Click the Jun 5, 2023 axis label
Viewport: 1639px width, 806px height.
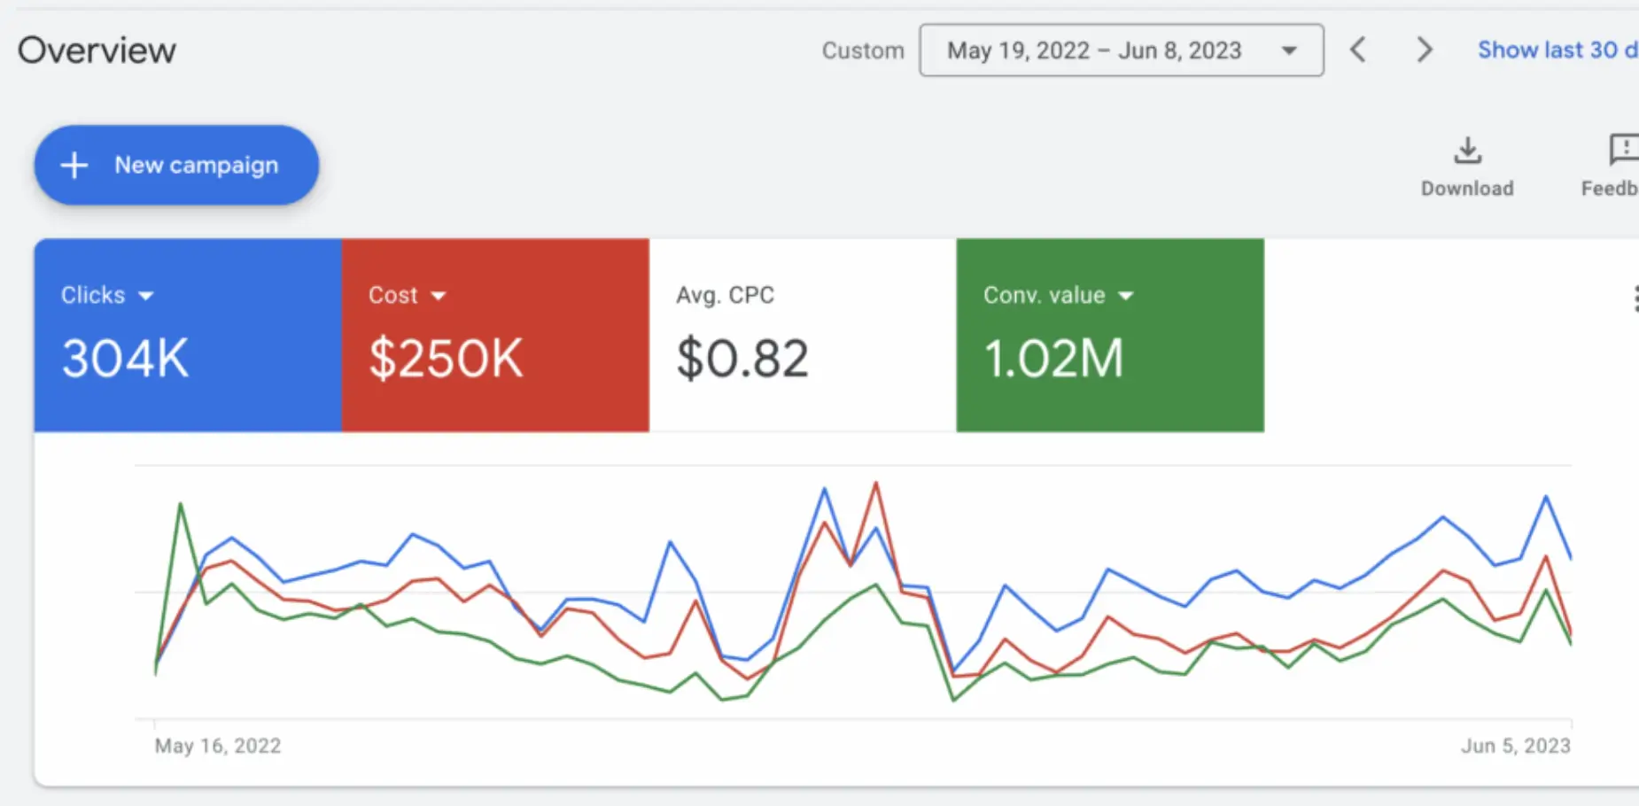point(1515,746)
